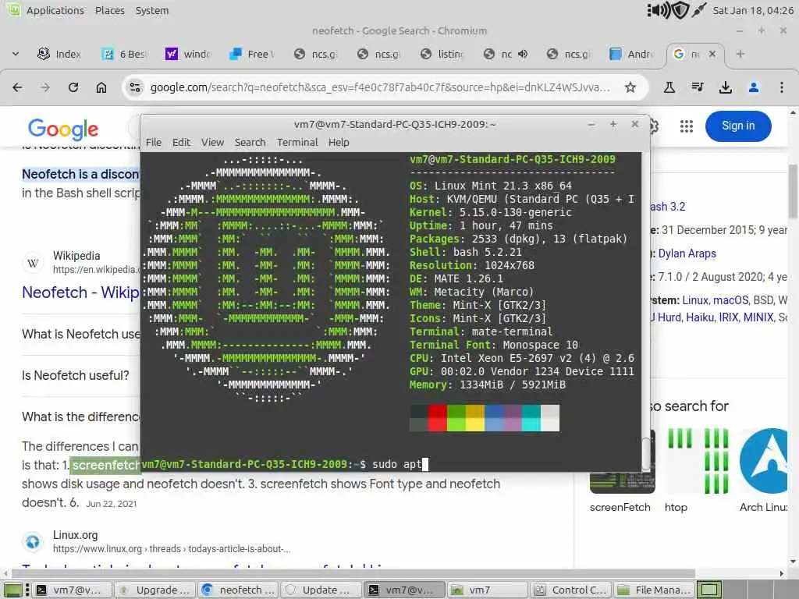Open Chromium downloads

[725, 87]
